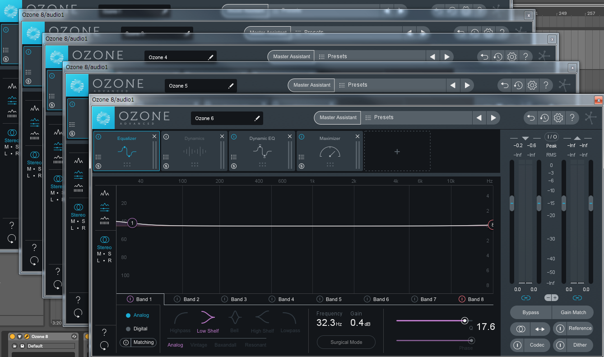This screenshot has width=604, height=357.
Task: Click the Surgical Mode button
Action: (346, 342)
